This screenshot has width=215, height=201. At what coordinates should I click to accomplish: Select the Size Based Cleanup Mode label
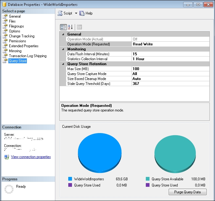click(87, 79)
